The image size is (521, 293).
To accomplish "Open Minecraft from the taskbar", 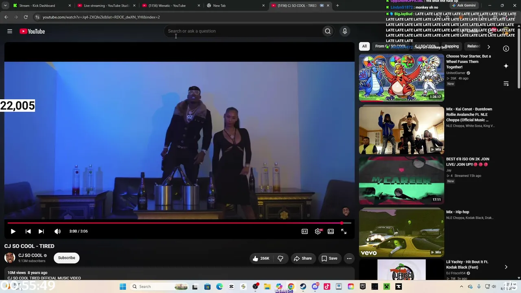I will pyautogui.click(x=387, y=286).
